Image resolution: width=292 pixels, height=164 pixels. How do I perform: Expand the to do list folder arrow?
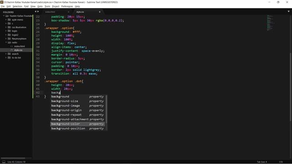[x=6, y=58]
